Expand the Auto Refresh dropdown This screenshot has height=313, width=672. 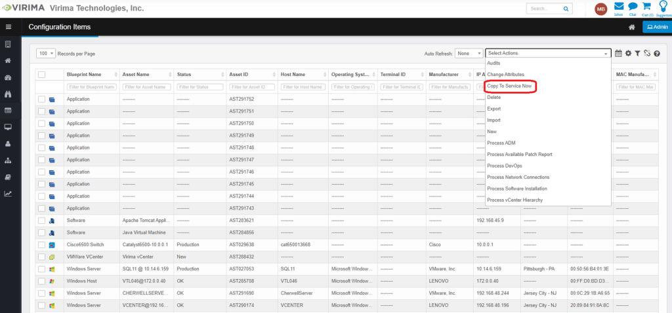pos(469,53)
